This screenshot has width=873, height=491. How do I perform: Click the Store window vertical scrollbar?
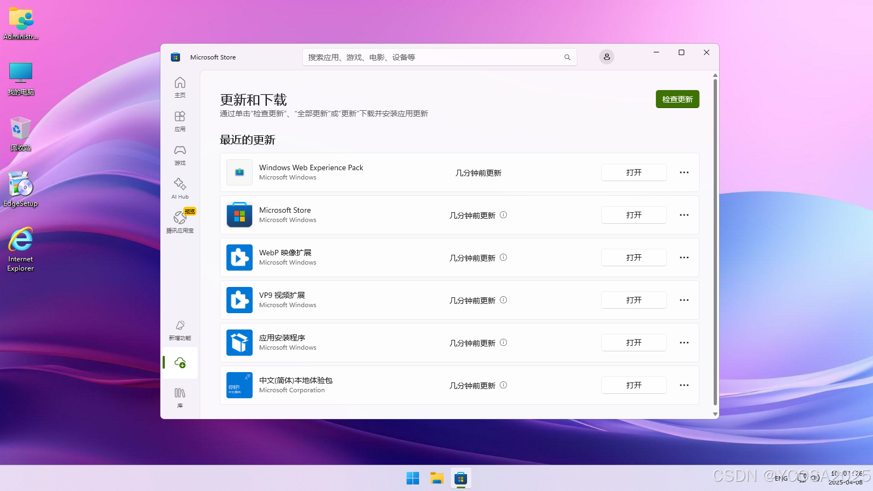tap(715, 243)
